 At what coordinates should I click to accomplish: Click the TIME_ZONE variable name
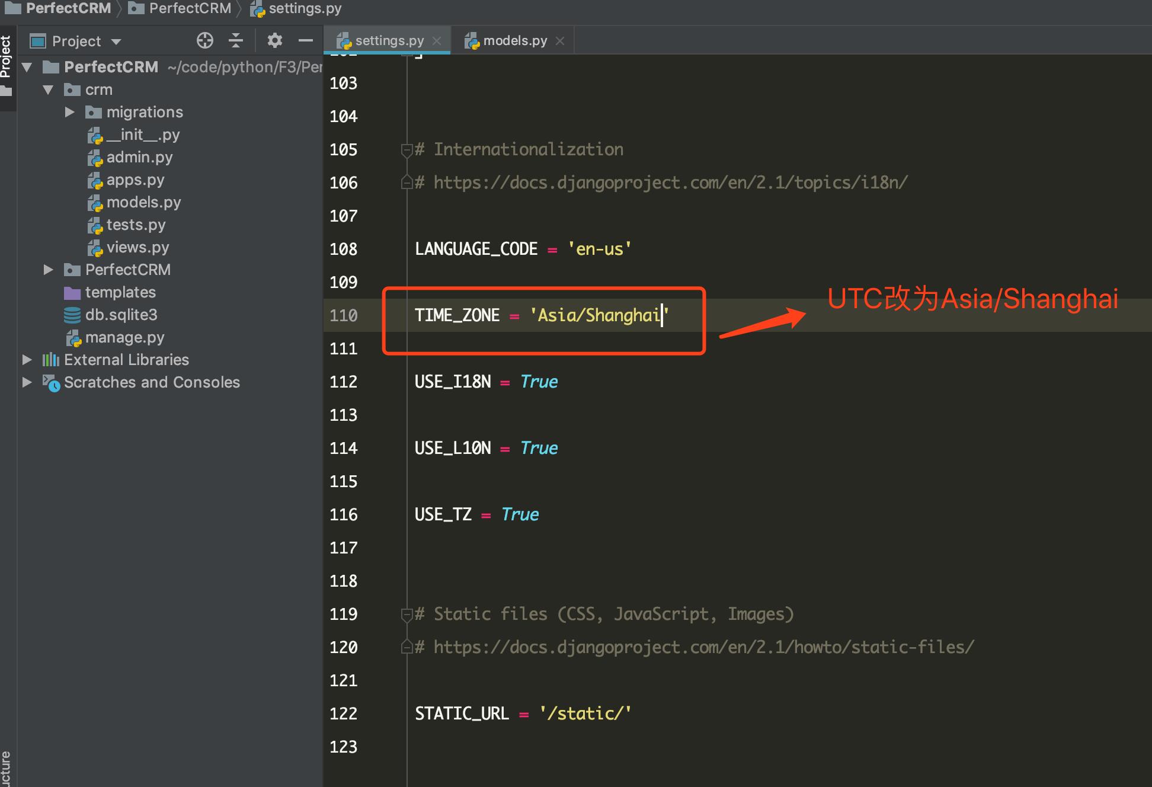pos(457,315)
